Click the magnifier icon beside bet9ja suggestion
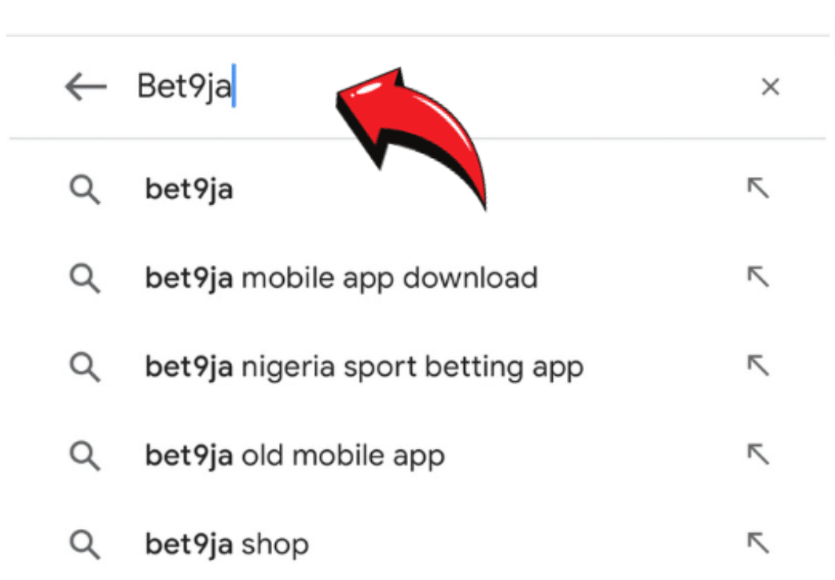This screenshot has height=580, width=835. point(85,188)
